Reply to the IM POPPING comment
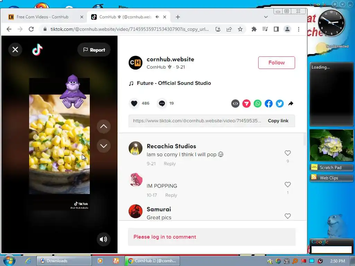Screen dimensions: 355x266 171,195
